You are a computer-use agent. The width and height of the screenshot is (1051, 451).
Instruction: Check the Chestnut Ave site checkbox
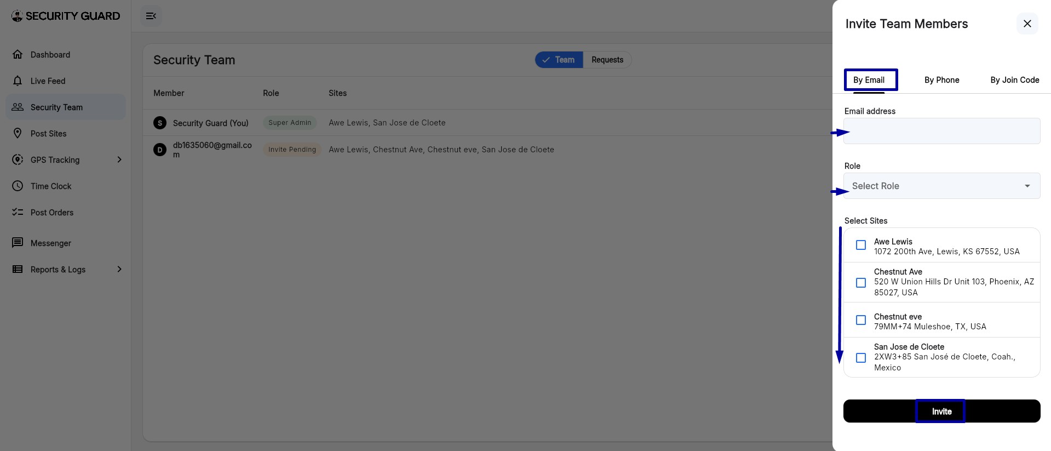tap(861, 283)
